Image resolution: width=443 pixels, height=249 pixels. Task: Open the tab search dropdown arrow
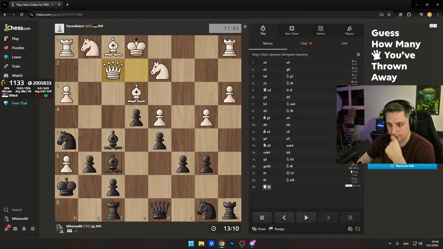click(4, 5)
